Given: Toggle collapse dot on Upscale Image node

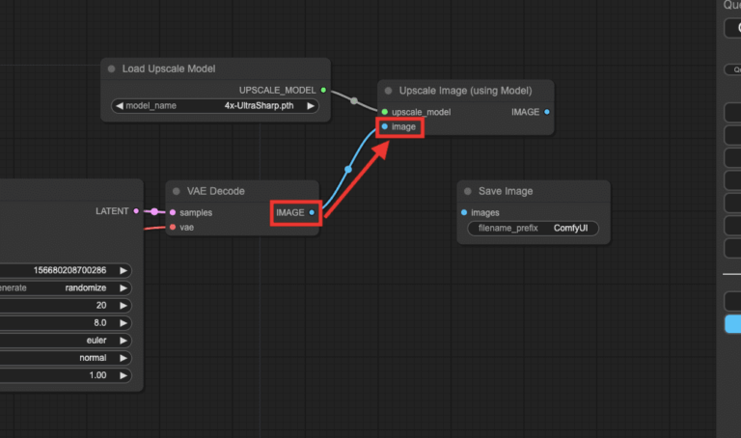Looking at the screenshot, I should (x=388, y=91).
